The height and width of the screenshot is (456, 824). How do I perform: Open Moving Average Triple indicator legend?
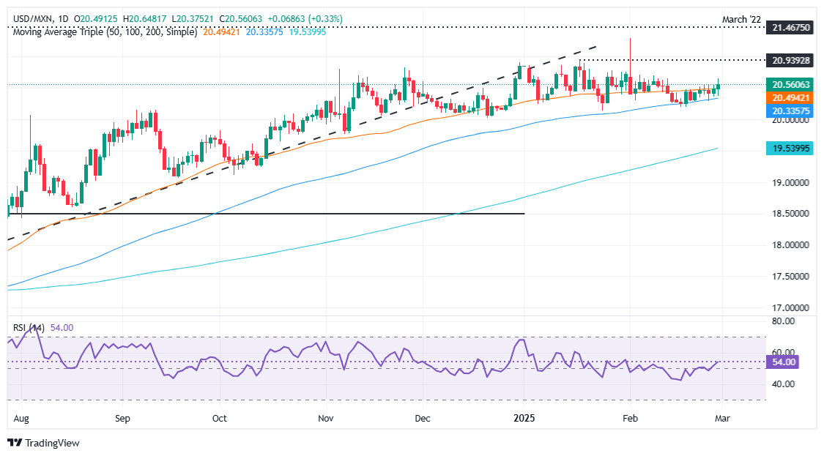pos(105,32)
